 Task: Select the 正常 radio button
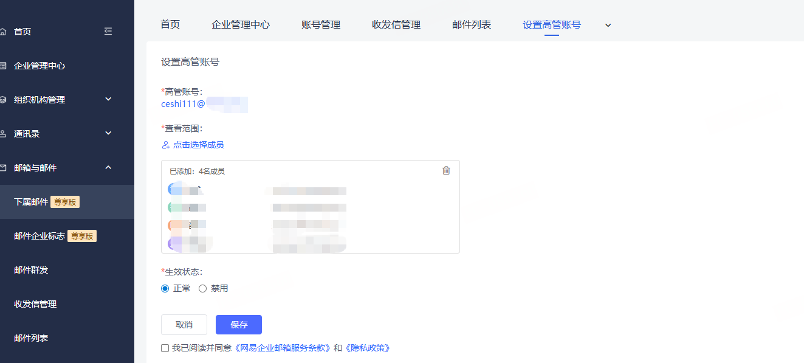coord(165,288)
